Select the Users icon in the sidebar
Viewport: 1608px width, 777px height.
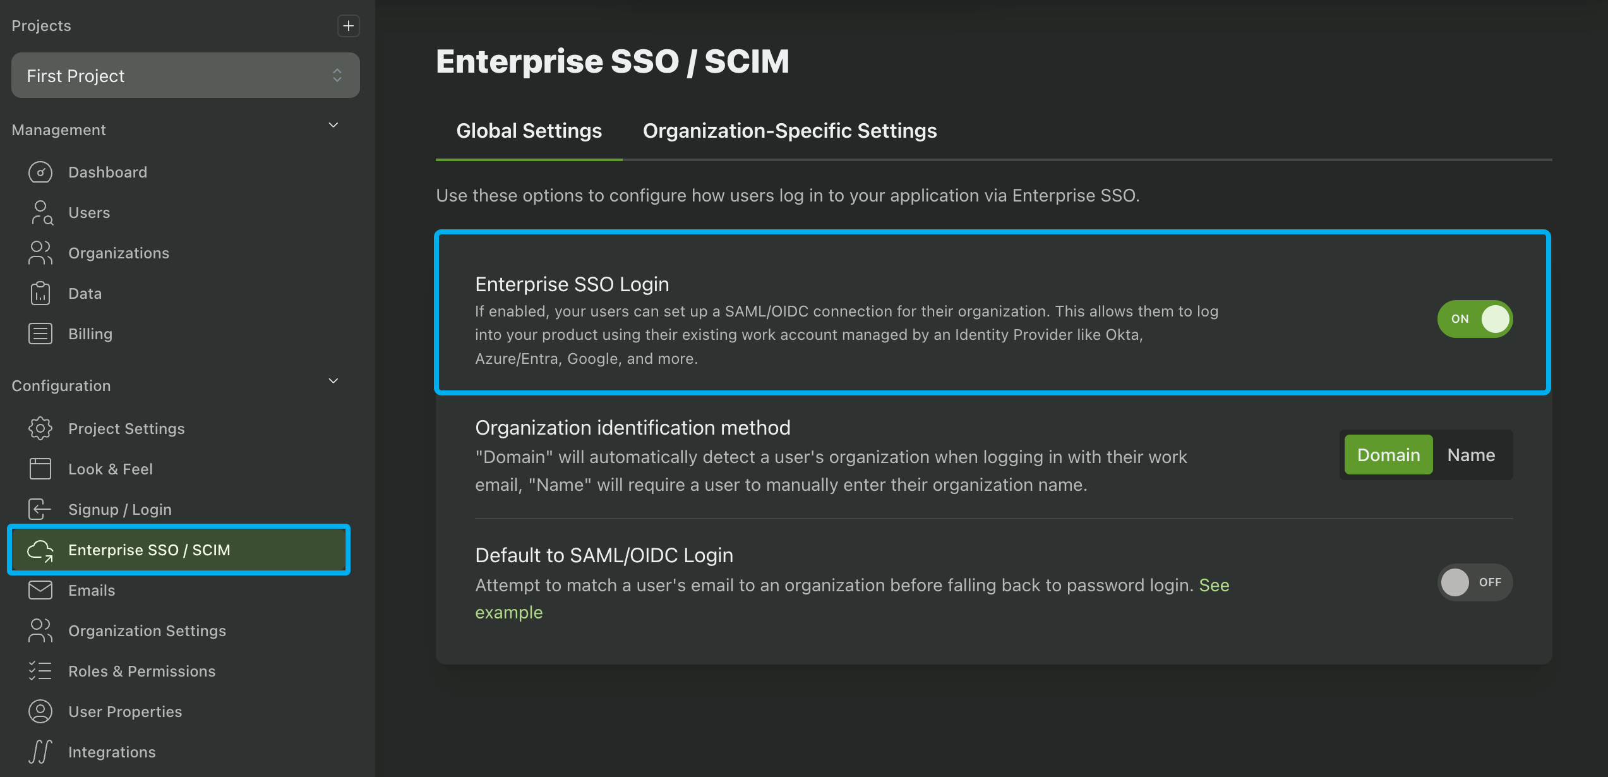point(40,212)
